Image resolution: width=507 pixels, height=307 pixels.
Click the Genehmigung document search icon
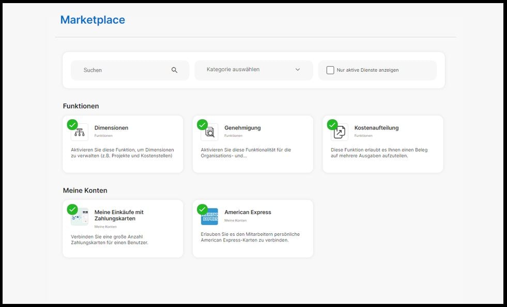[x=209, y=133]
